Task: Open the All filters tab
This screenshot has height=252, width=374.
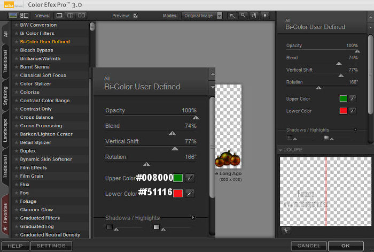Action: pyautogui.click(x=5, y=34)
